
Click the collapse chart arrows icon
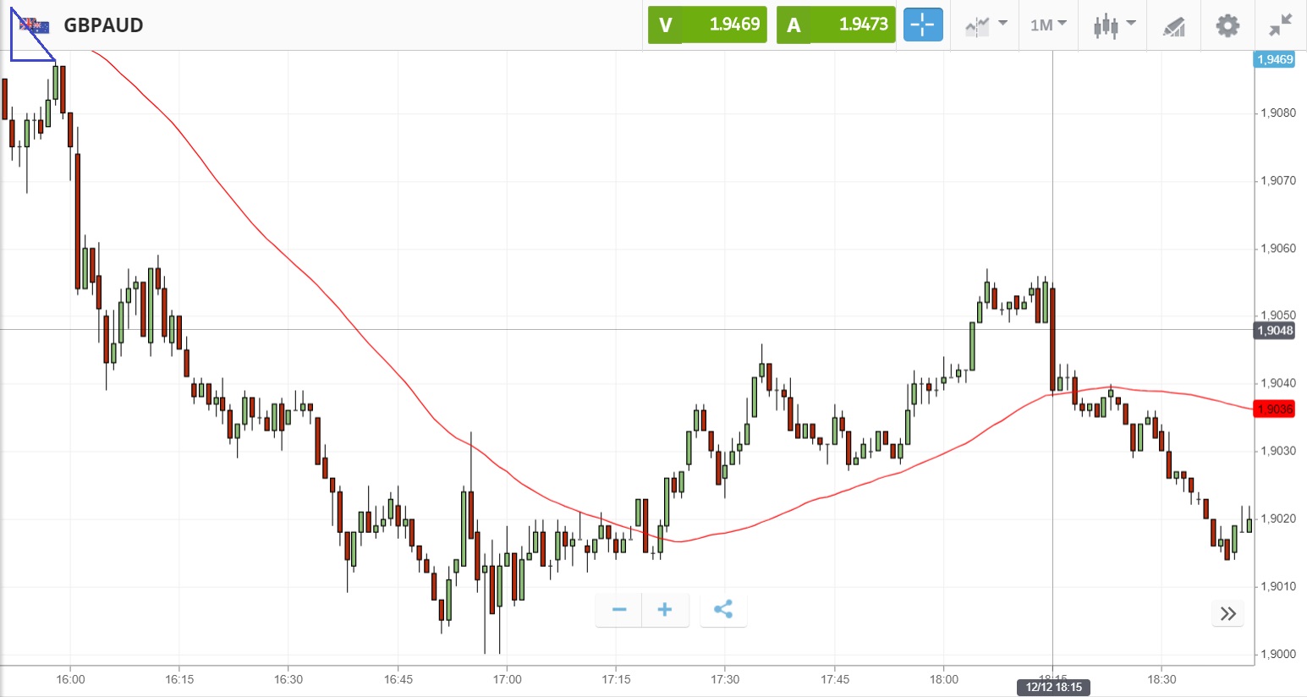click(1281, 25)
